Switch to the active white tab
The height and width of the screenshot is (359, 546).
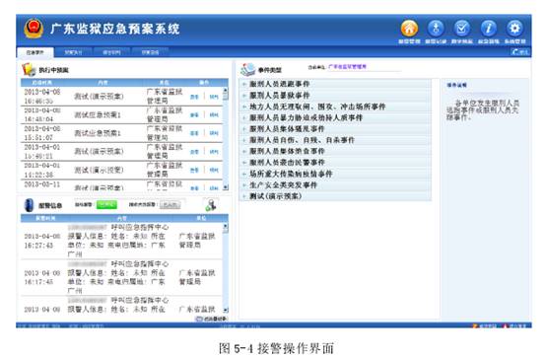click(35, 52)
